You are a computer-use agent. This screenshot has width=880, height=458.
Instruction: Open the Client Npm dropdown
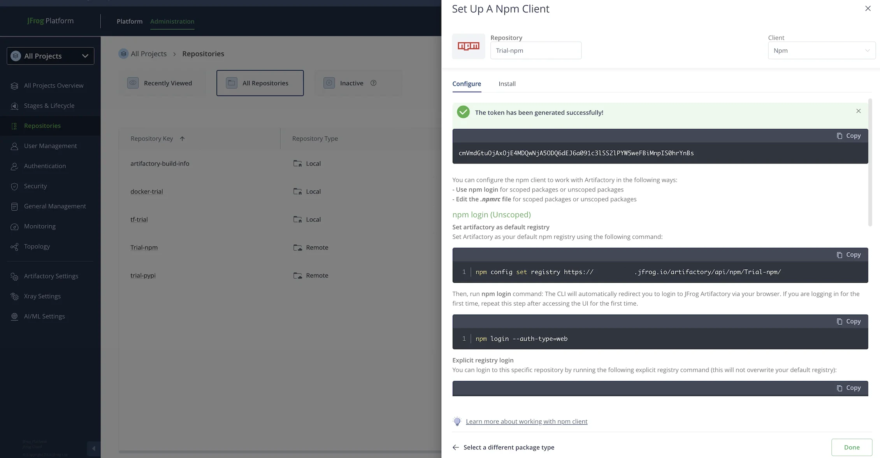(821, 51)
